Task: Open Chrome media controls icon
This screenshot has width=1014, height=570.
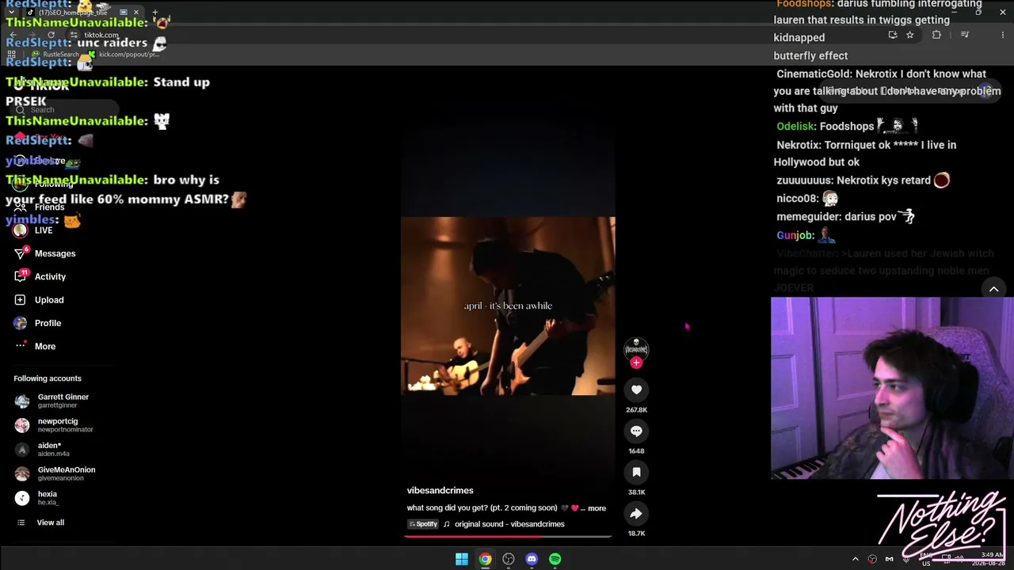Action: click(x=965, y=35)
